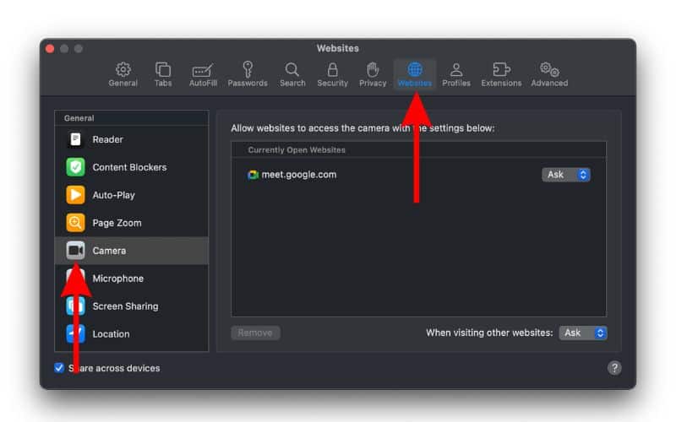Toggle the Share across devices checkbox

coord(59,368)
